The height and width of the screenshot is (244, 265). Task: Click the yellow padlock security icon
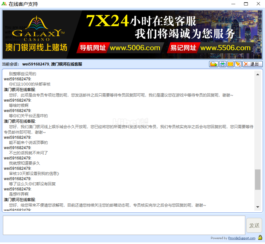260,238
